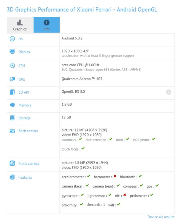Click the barometer red cross mark
This screenshot has width=181, height=221.
[x=115, y=176]
